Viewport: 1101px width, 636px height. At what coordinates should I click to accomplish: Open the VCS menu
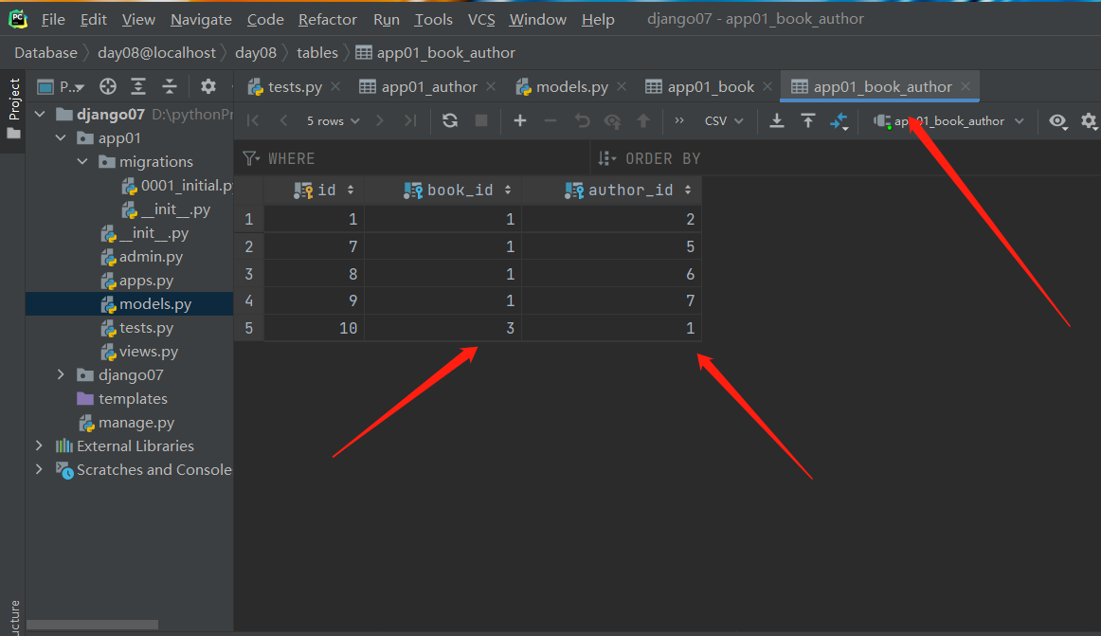[481, 20]
